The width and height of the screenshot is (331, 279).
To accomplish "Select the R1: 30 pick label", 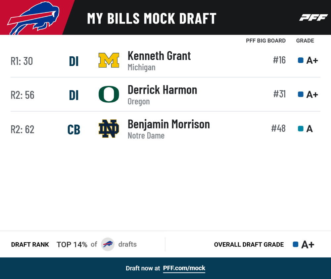I will click(22, 61).
